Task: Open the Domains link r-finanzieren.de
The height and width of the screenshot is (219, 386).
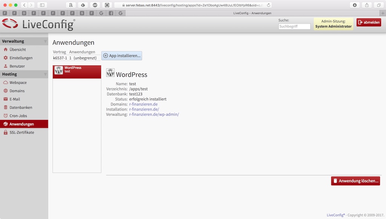Action: 143,104
